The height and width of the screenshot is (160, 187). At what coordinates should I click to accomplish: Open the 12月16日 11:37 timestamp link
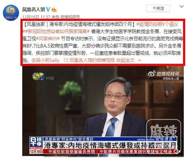[x=36, y=17]
